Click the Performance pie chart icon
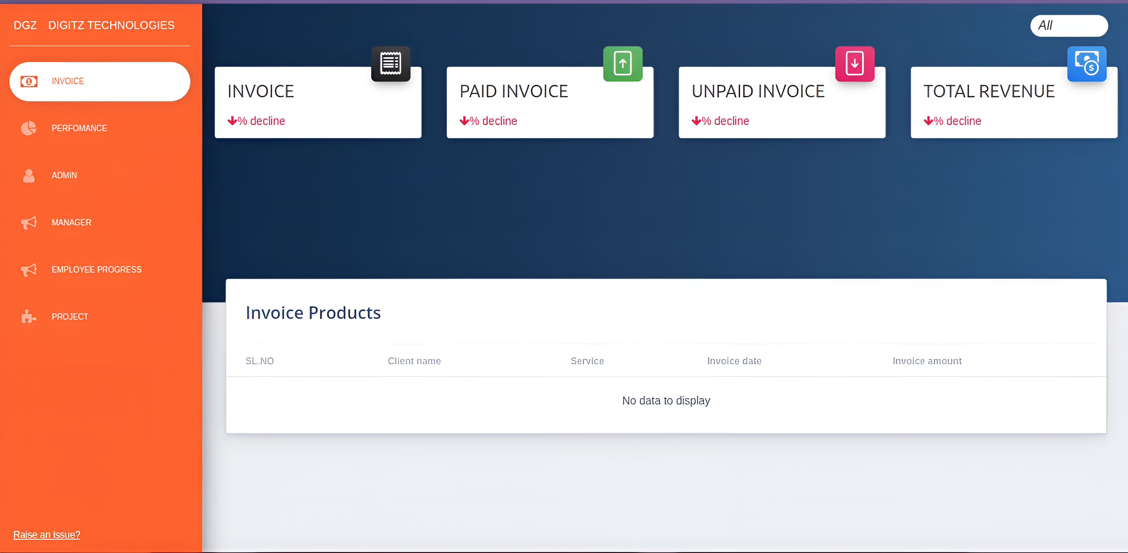 click(x=29, y=128)
